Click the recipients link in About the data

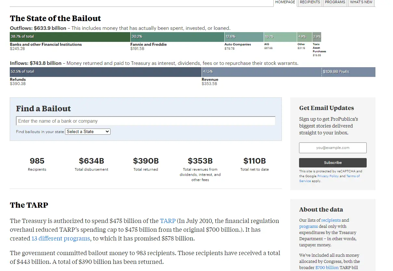coord(331,220)
